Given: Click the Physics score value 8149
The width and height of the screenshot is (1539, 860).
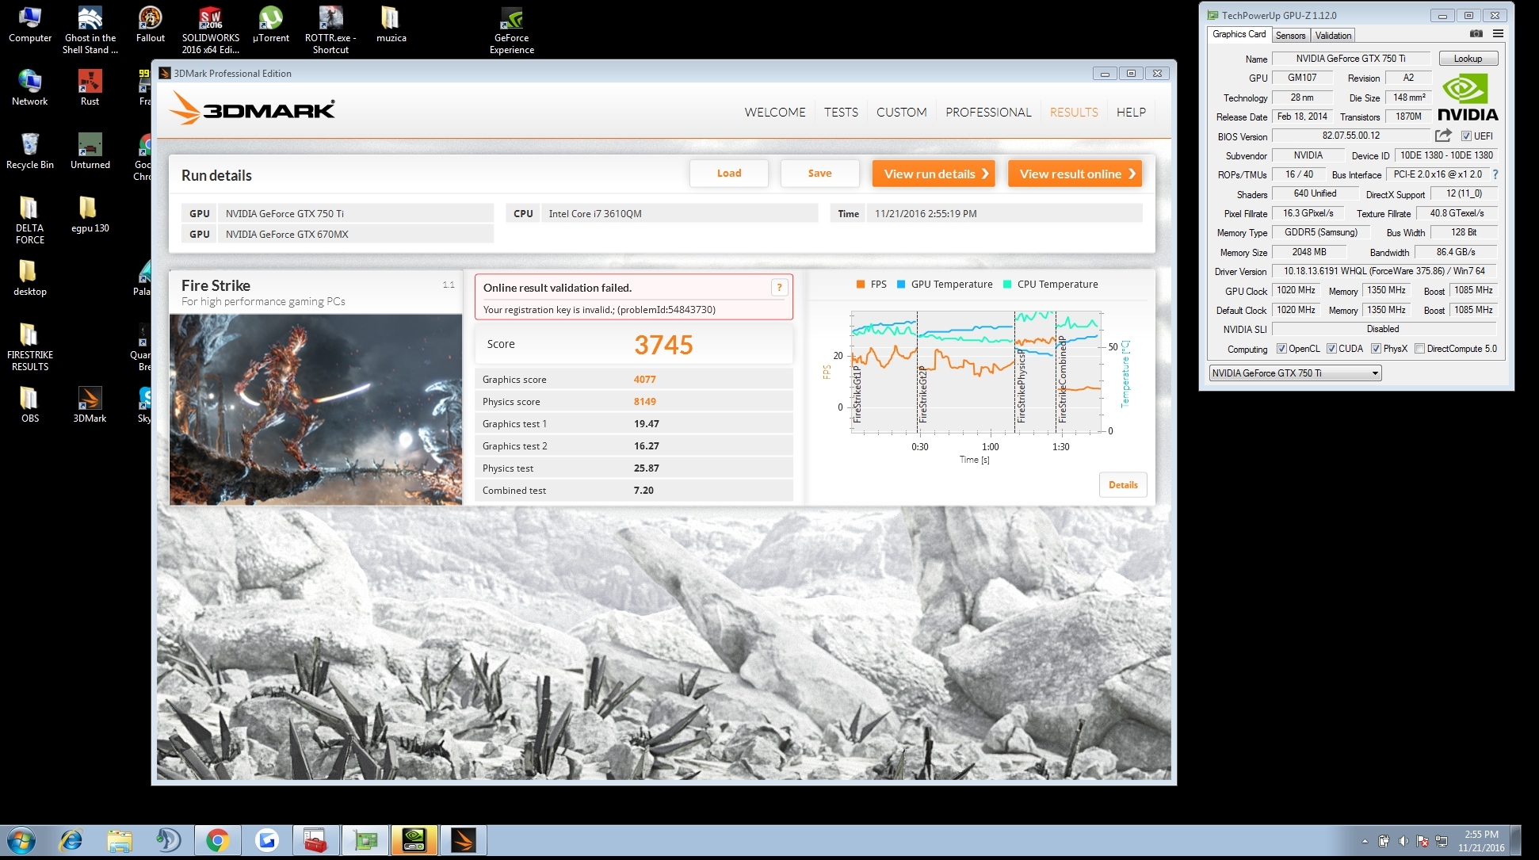Looking at the screenshot, I should coord(644,402).
